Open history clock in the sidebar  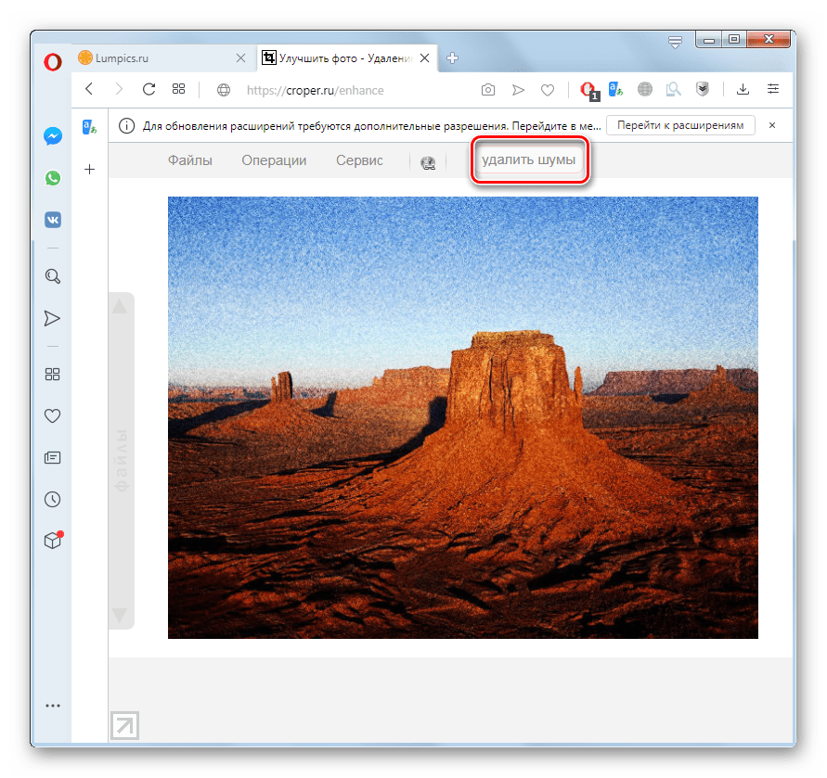[52, 499]
